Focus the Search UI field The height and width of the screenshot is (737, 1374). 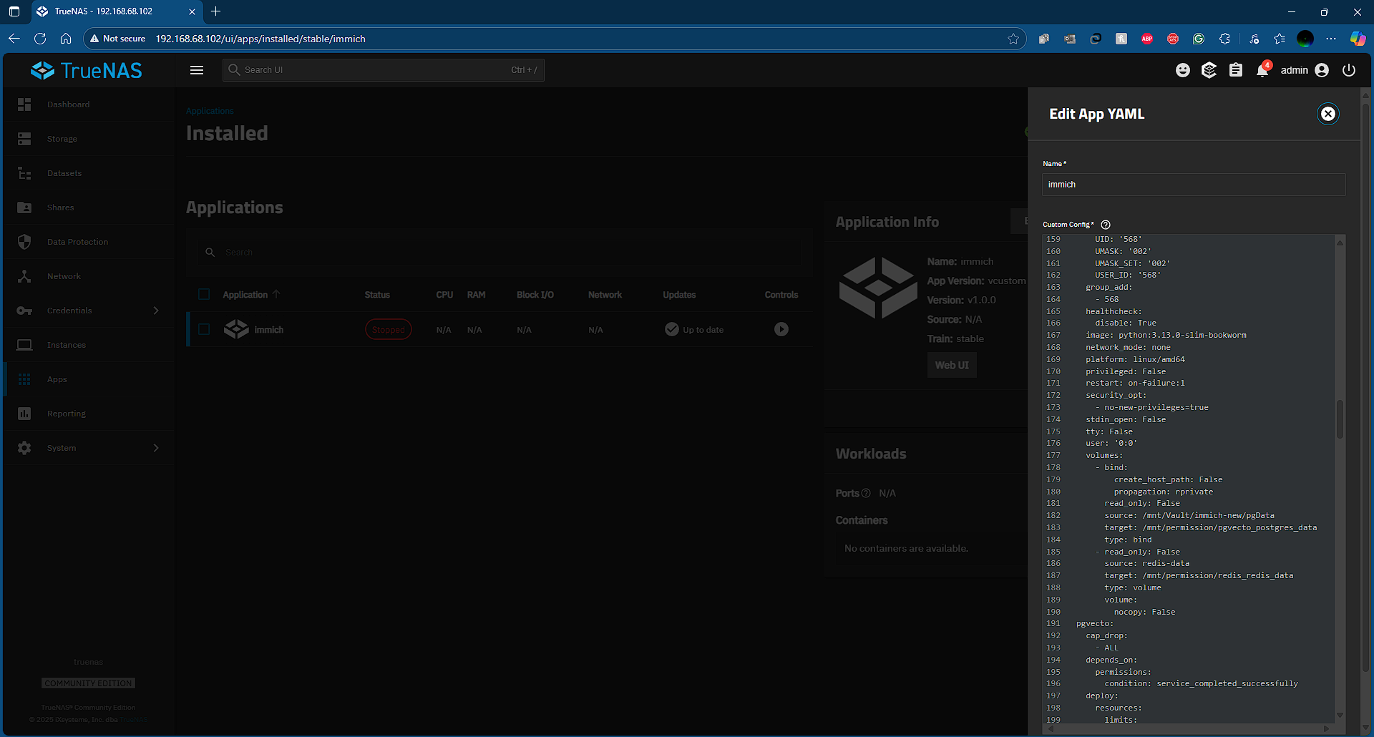384,70
